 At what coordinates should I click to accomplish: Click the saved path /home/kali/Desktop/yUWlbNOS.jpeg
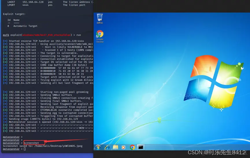[x=58, y=146]
